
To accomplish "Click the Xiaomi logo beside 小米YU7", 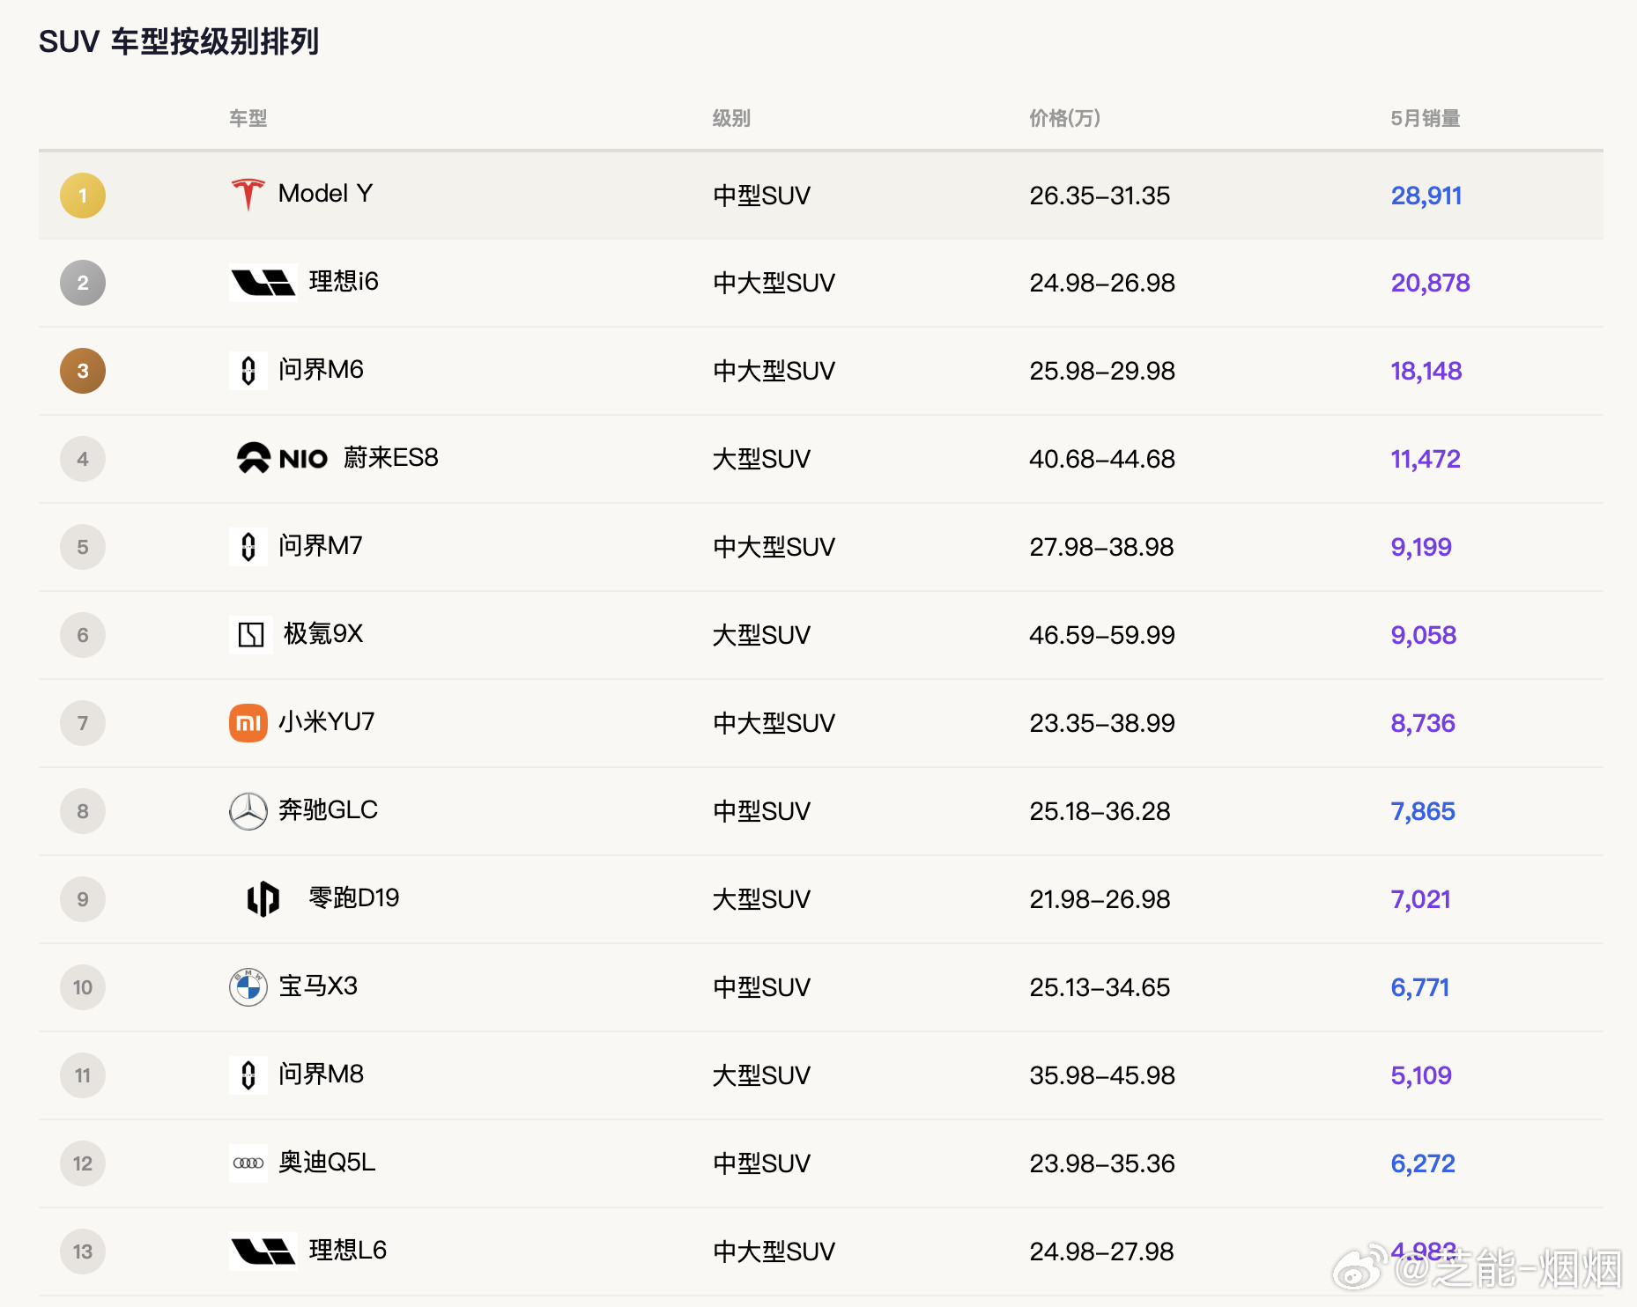I will [248, 723].
